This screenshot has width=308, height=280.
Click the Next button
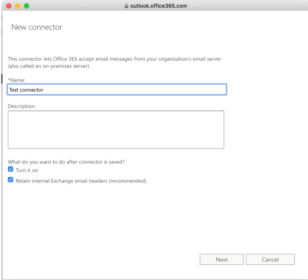coord(222,259)
